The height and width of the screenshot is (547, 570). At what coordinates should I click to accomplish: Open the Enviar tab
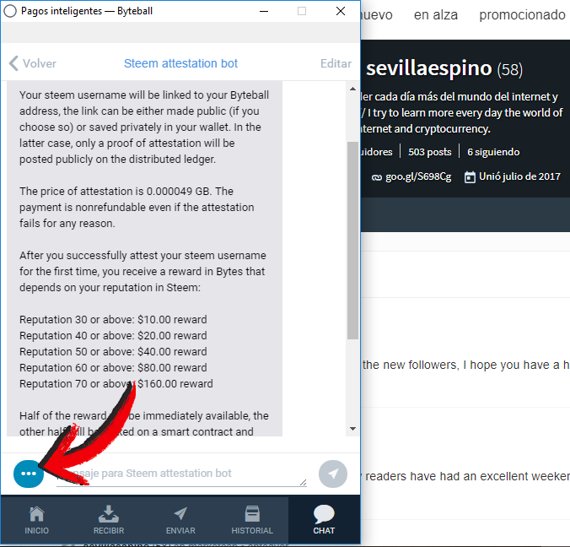click(180, 521)
